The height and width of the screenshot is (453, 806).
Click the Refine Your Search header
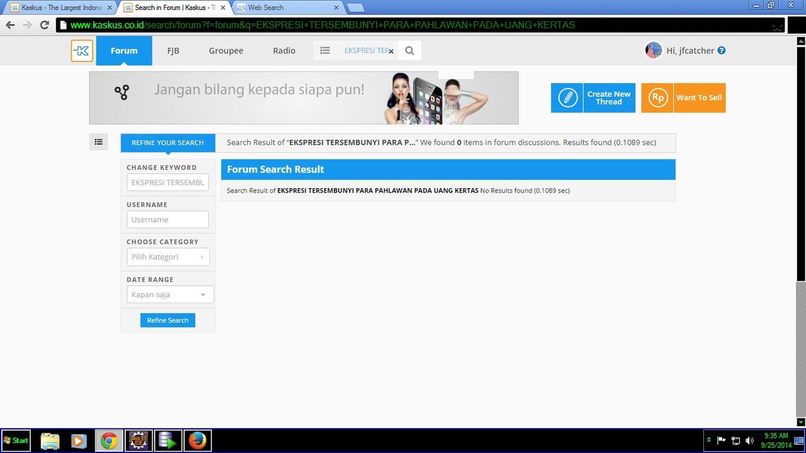click(167, 143)
